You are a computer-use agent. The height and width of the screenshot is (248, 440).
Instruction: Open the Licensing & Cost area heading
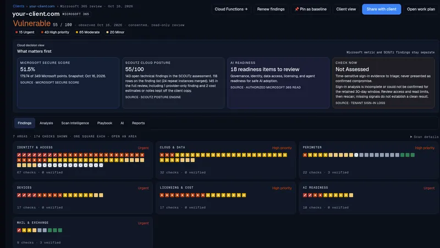click(177, 188)
